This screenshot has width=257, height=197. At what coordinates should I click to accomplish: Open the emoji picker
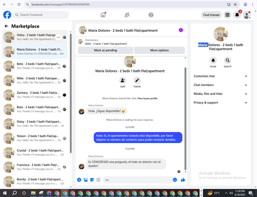click(175, 180)
